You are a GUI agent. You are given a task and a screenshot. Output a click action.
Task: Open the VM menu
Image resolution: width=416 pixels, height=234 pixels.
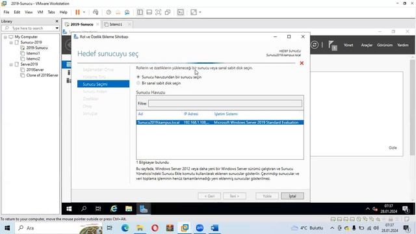pyautogui.click(x=40, y=12)
